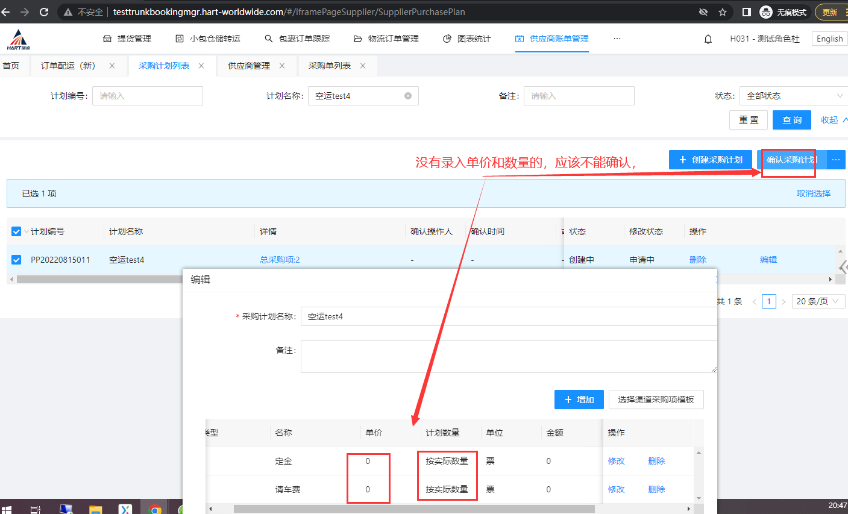Click the 查询 search button
The width and height of the screenshot is (848, 514).
(791, 120)
